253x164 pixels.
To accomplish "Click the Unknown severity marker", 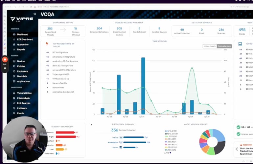I will click(x=57, y=154).
